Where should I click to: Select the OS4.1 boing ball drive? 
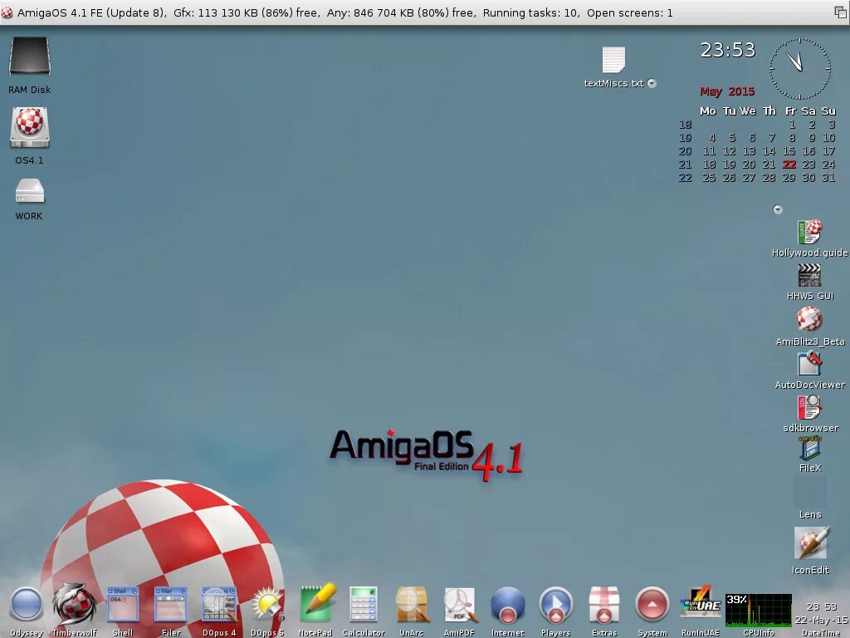(x=29, y=127)
